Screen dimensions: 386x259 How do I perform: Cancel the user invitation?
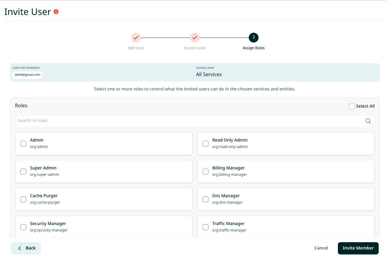pyautogui.click(x=321, y=248)
